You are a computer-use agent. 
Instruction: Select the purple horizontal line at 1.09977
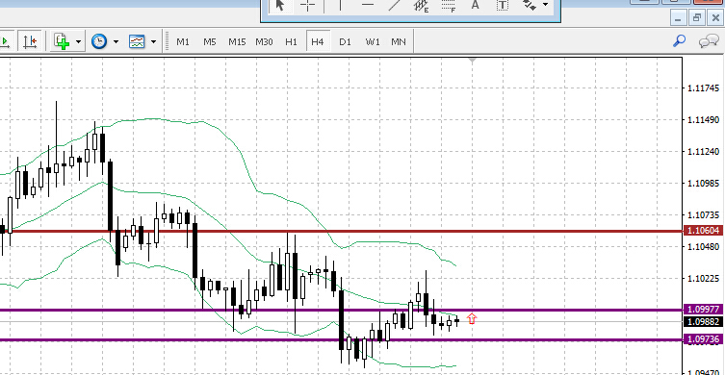click(x=341, y=310)
